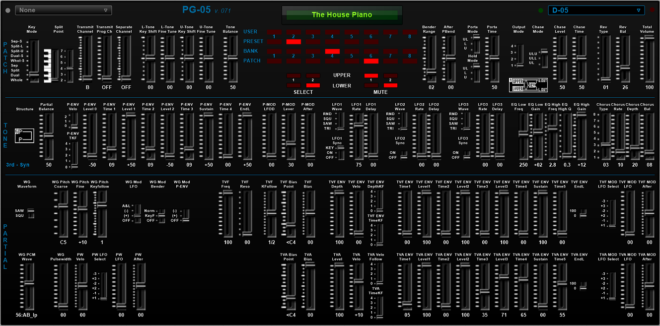Flip the WG Mod LFO switch
Screen dimensions: 660x326
point(137,213)
